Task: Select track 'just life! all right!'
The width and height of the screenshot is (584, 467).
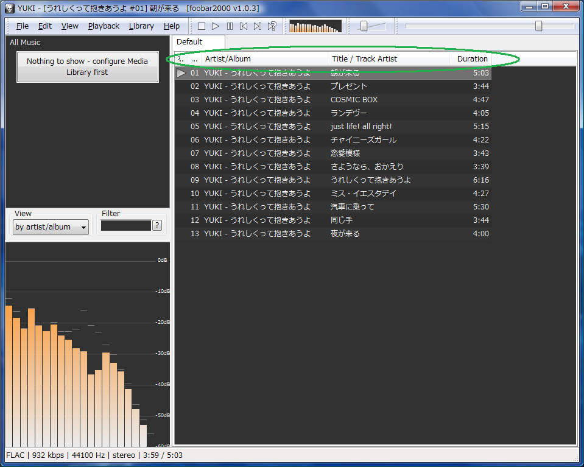Action: coord(333,127)
